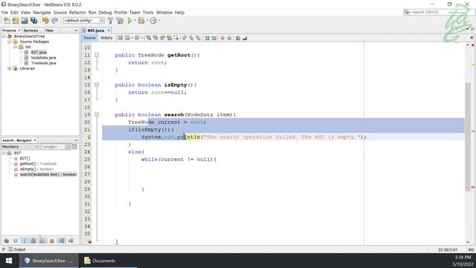Toggle Show Non-Public Members in Navigator
Image resolution: width=476 pixels, height=268 pixels.
pyautogui.click(x=33, y=240)
